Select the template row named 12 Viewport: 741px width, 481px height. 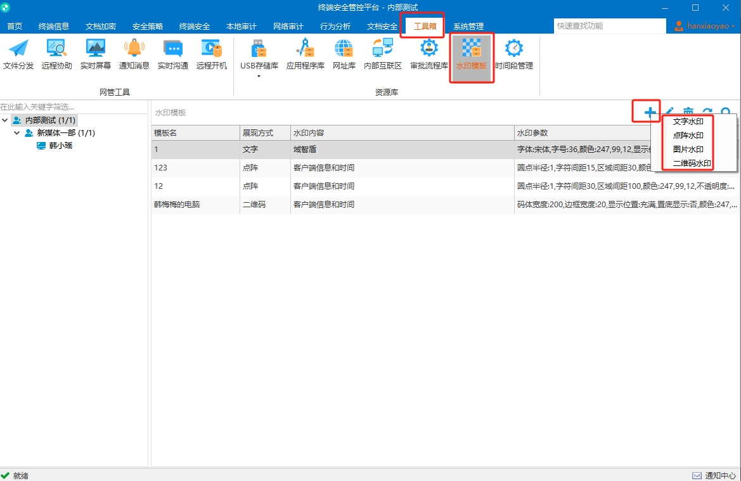[444, 186]
